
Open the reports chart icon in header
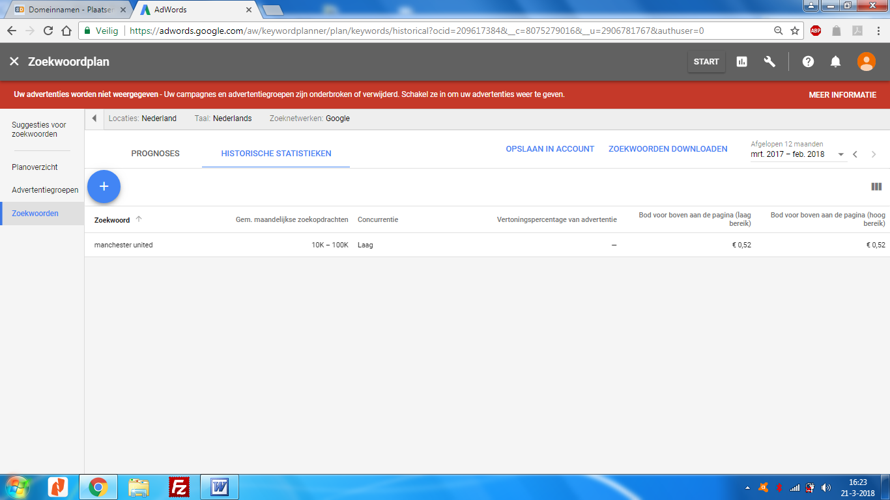pos(741,62)
